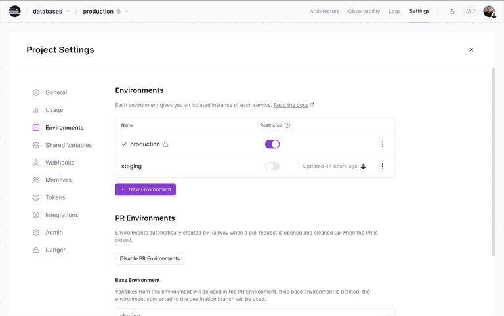Viewport: 504px width, 316px height.
Task: Select the staging environment row name
Action: [x=131, y=167]
